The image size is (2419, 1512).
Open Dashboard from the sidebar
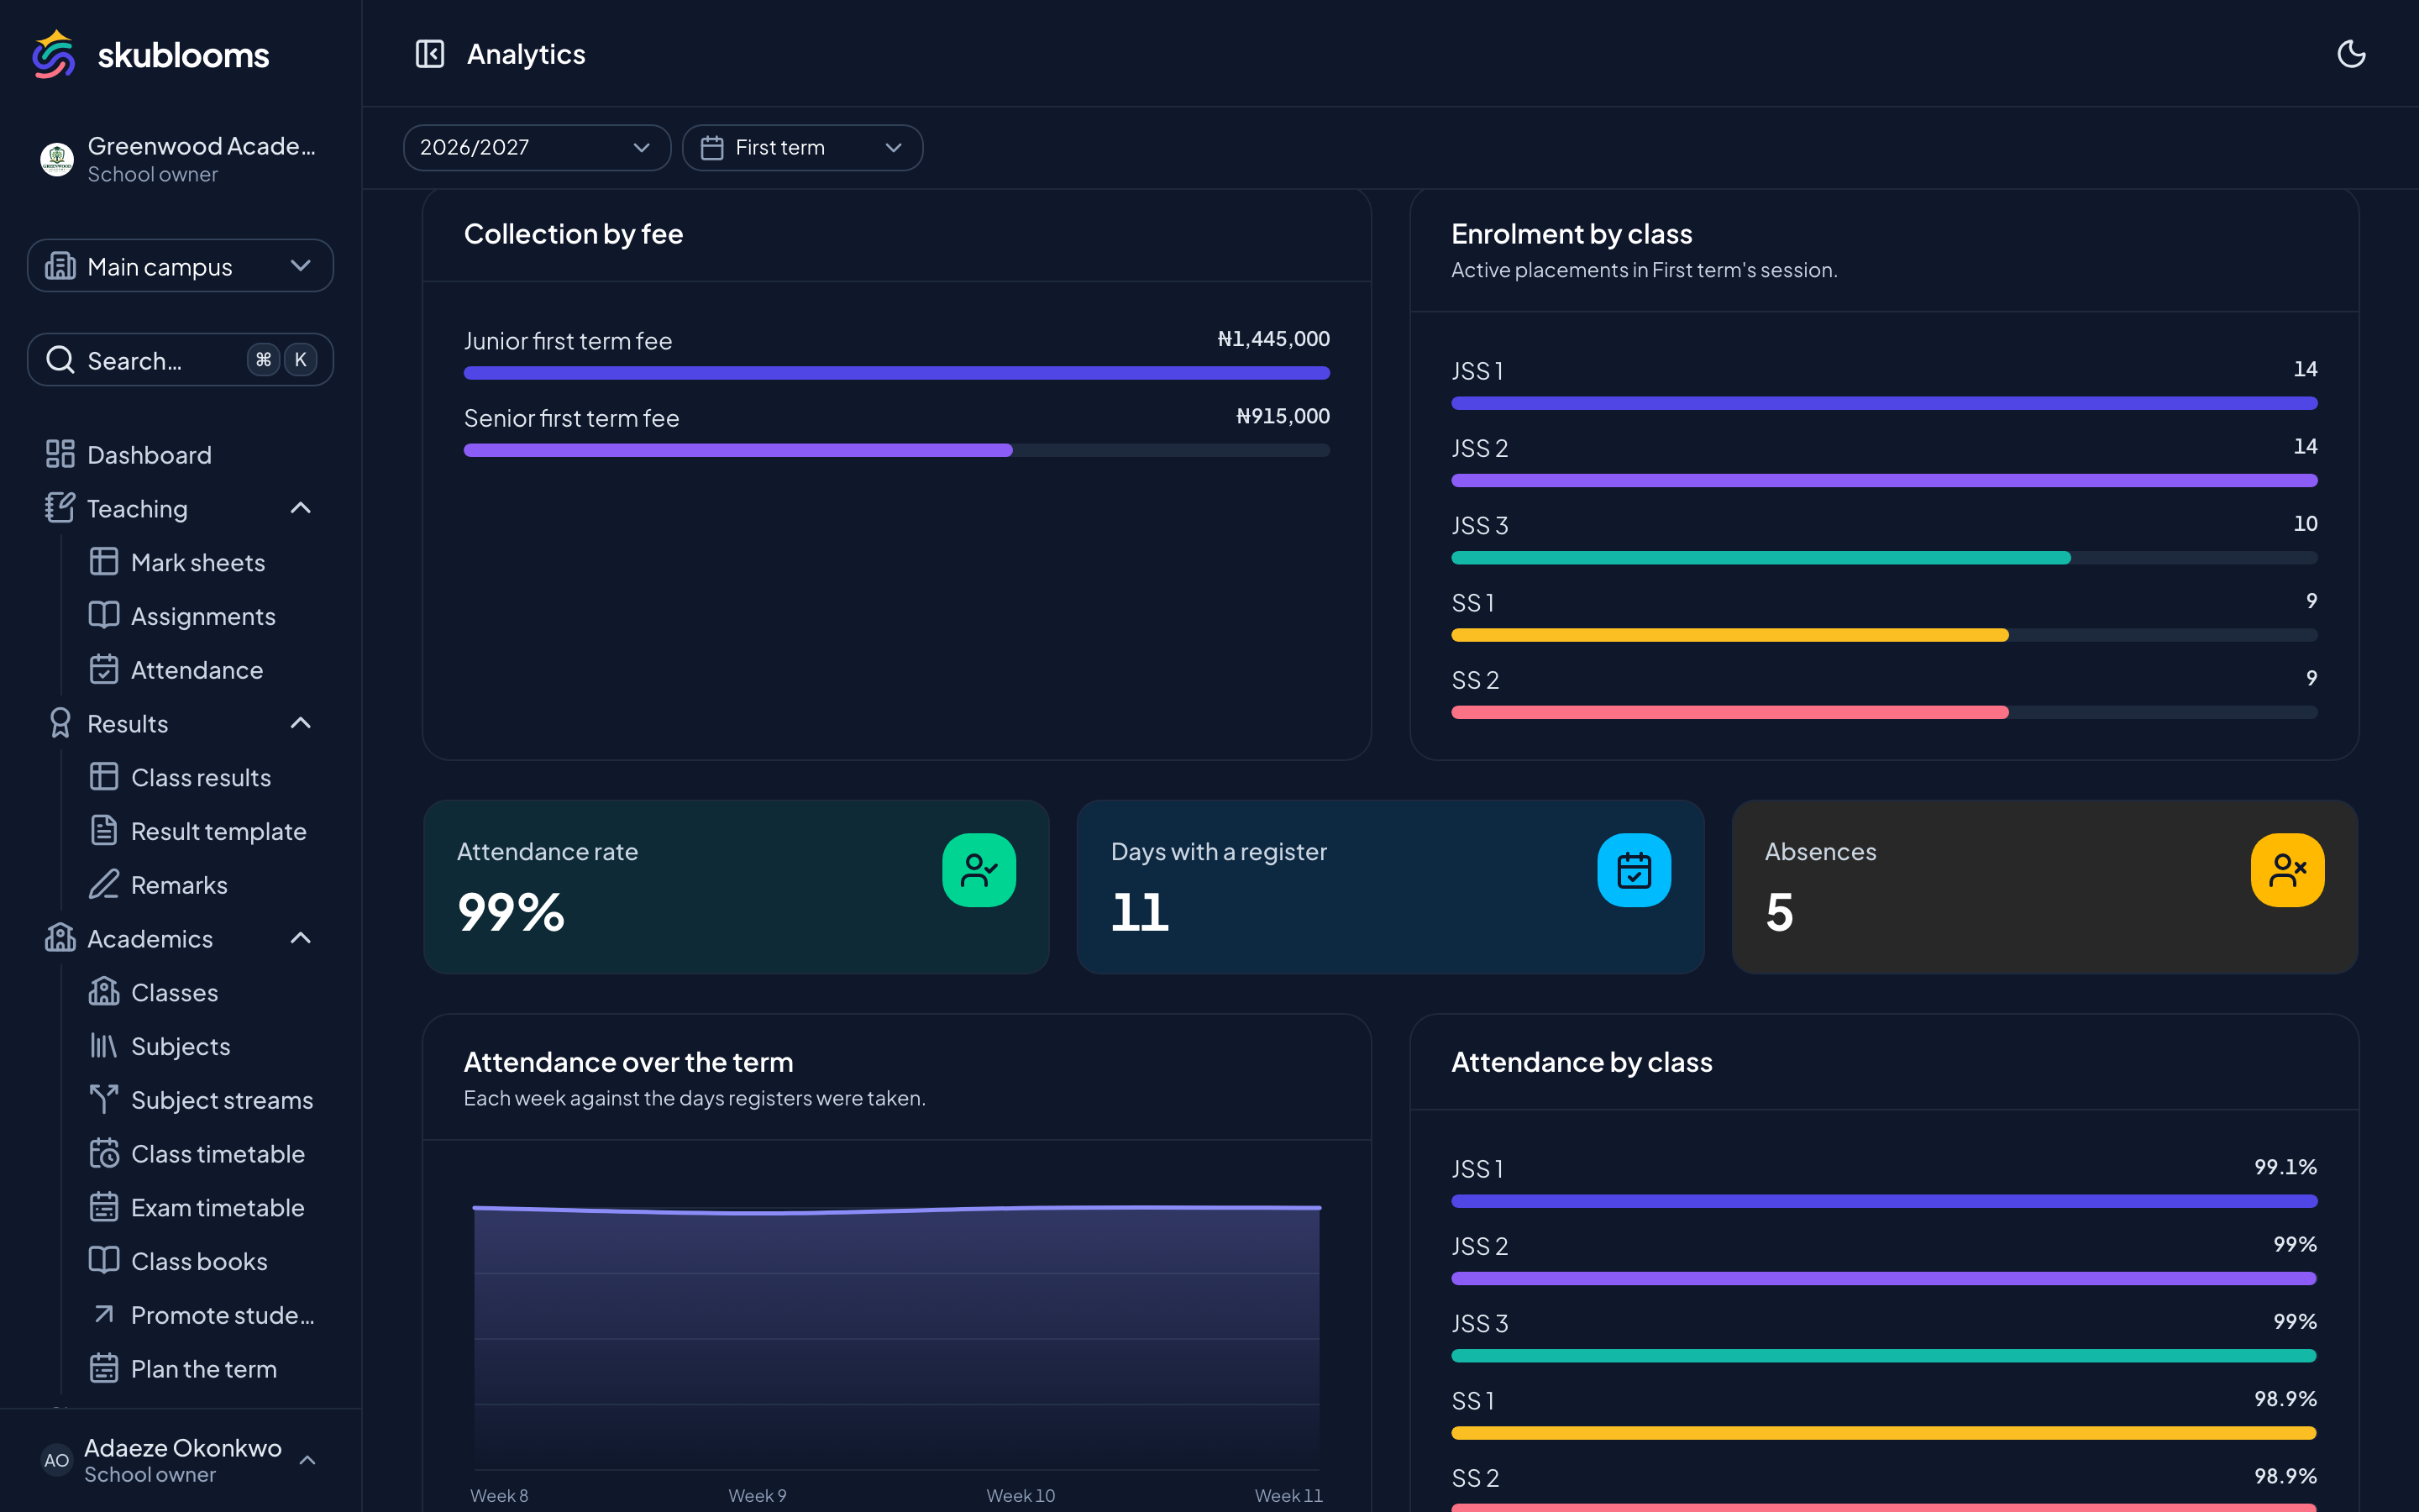pos(180,455)
